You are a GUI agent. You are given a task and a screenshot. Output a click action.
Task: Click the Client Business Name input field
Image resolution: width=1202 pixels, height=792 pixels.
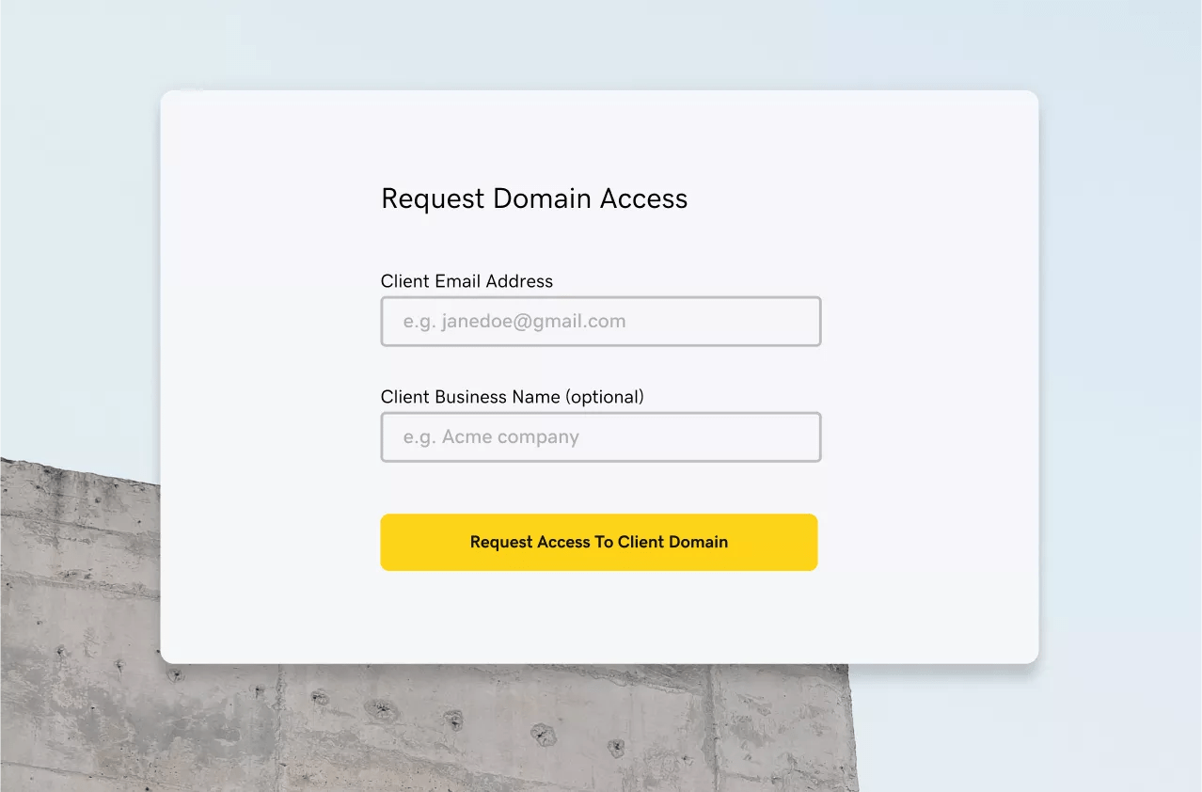[600, 436]
